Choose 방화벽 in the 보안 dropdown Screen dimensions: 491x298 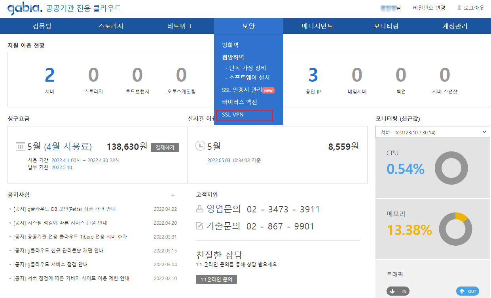click(x=230, y=45)
